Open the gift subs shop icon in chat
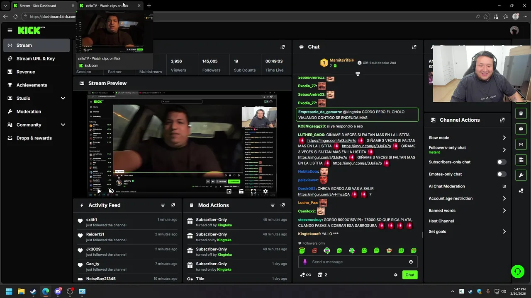This screenshot has height=298, width=531. (x=320, y=275)
